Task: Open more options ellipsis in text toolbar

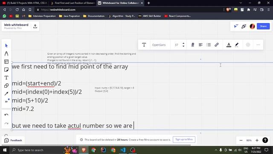Action: pyautogui.click(x=258, y=45)
